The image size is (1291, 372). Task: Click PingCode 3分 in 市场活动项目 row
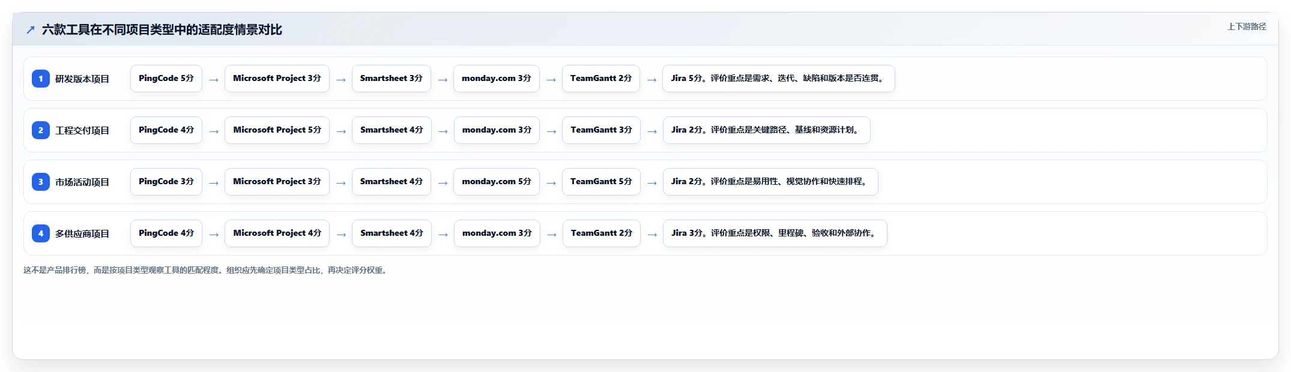pyautogui.click(x=166, y=182)
